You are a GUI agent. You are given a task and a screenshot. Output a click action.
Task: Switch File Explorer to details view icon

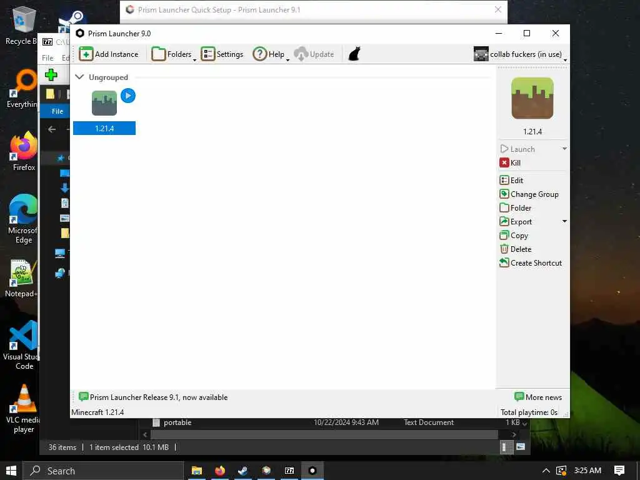(x=506, y=447)
